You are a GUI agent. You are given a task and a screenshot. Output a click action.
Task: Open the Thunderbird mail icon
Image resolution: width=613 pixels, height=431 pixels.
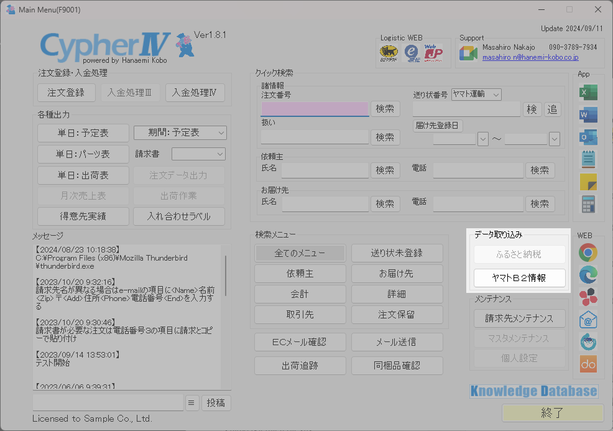click(x=588, y=342)
